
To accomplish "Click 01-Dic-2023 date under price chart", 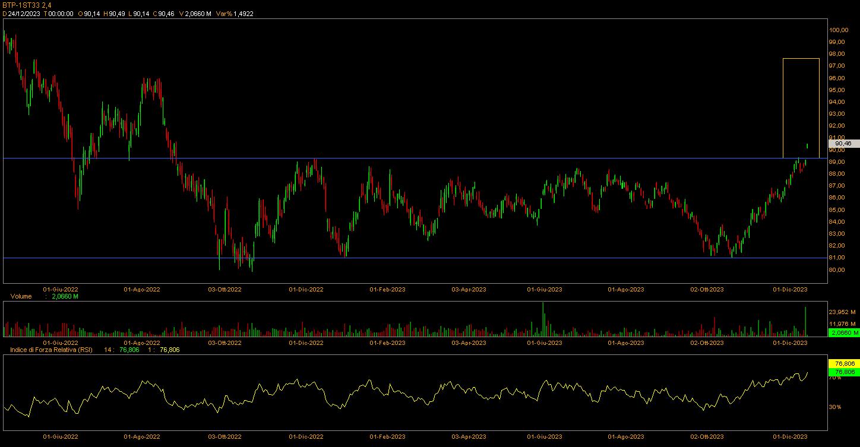I will point(790,290).
